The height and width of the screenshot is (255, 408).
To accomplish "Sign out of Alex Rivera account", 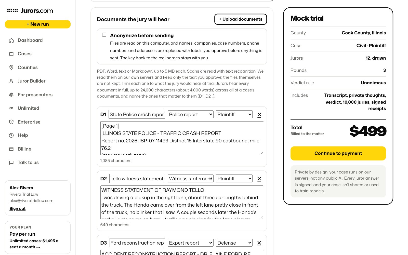I will pyautogui.click(x=18, y=209).
